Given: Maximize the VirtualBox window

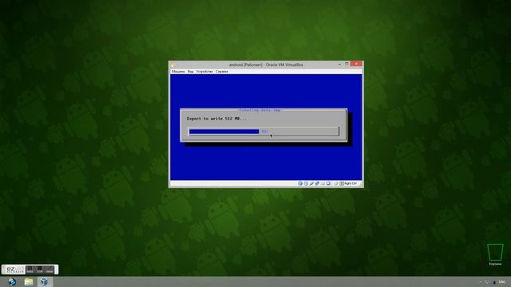Looking at the screenshot, I should coord(347,64).
